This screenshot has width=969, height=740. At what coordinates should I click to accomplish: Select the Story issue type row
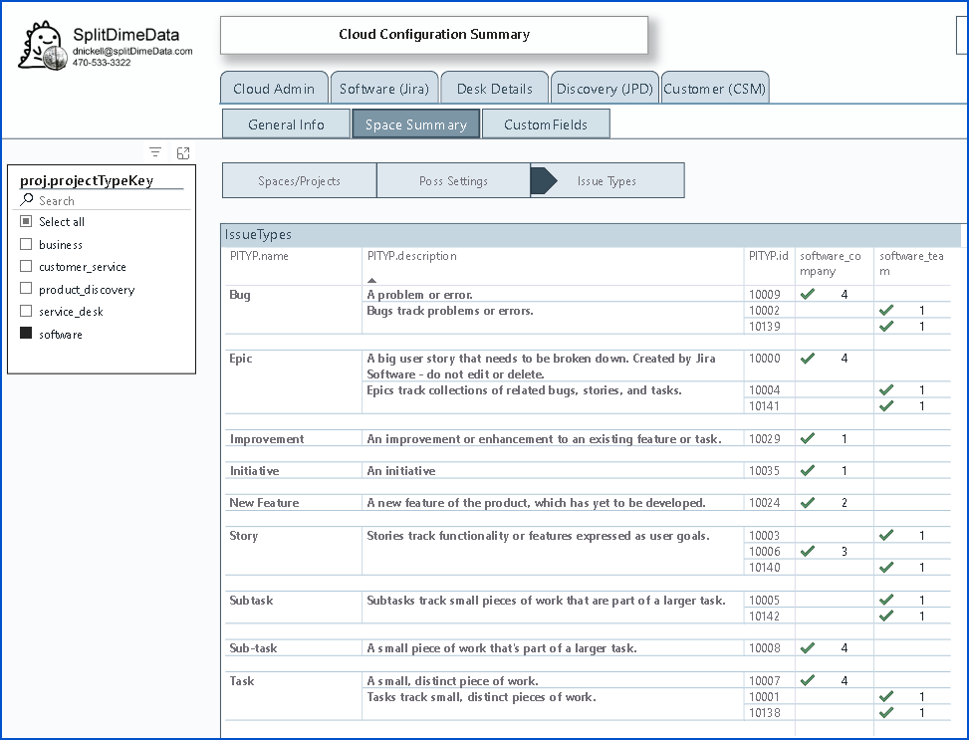[243, 536]
